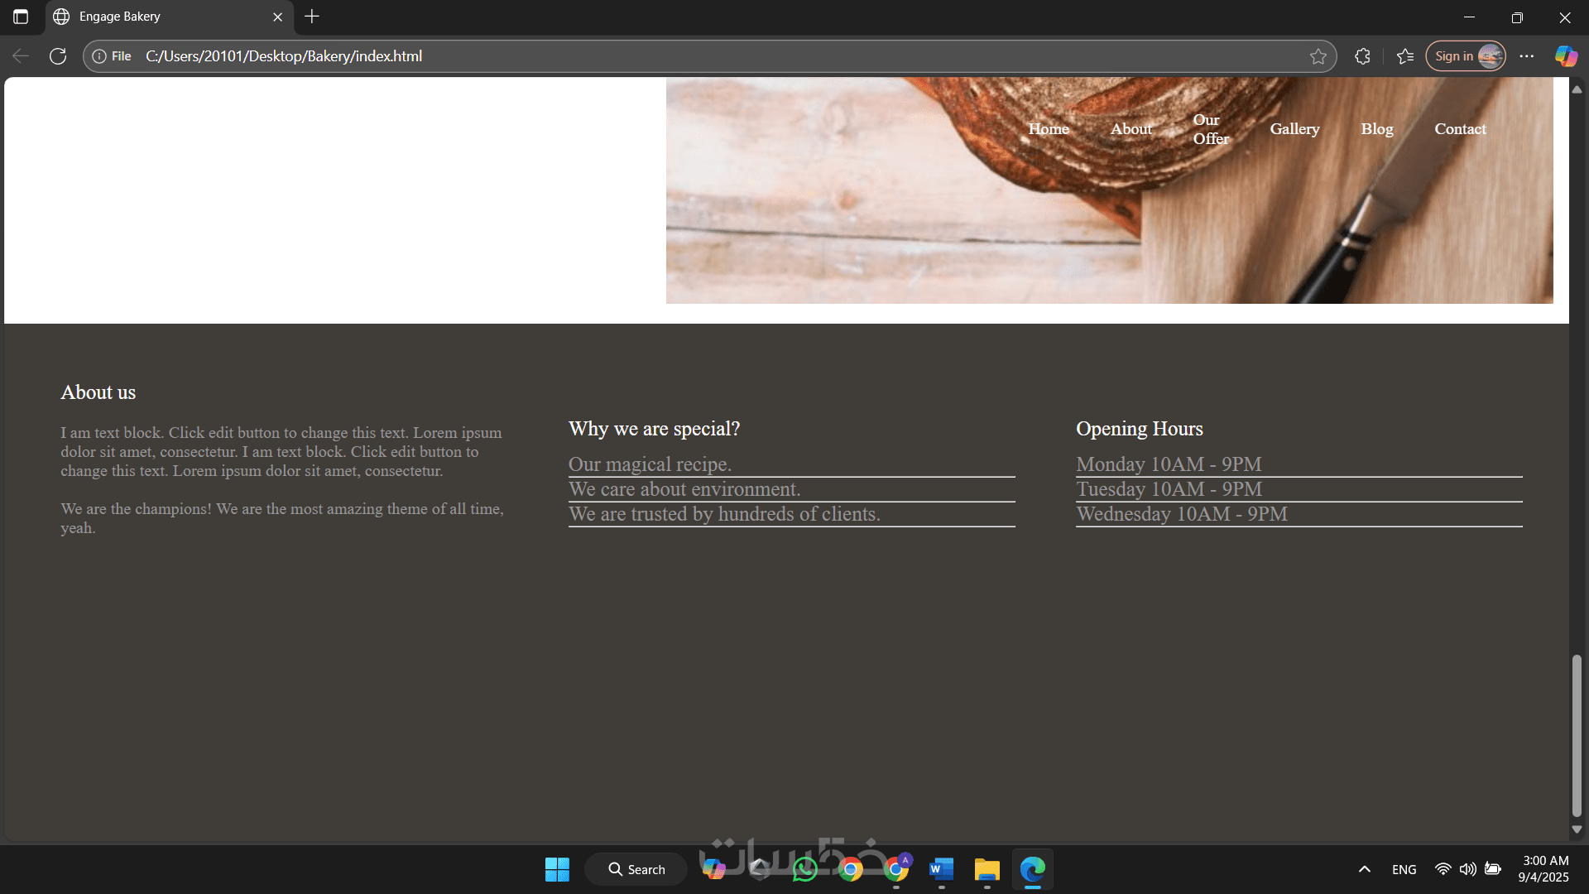Viewport: 1589px width, 894px height.
Task: Click the Windows Start button
Action: [557, 869]
